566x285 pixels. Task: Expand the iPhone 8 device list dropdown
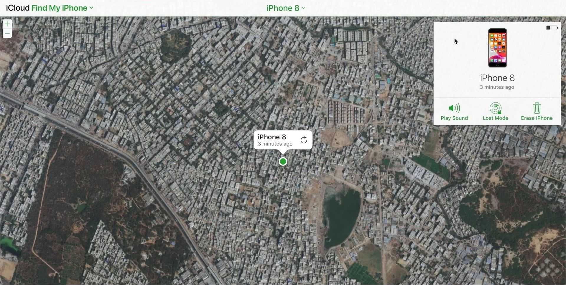click(x=286, y=8)
